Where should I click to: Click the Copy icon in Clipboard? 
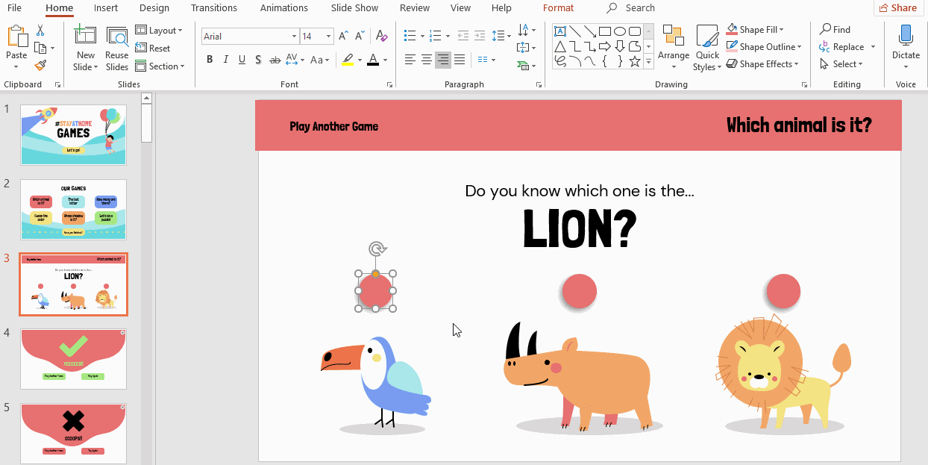coord(40,48)
